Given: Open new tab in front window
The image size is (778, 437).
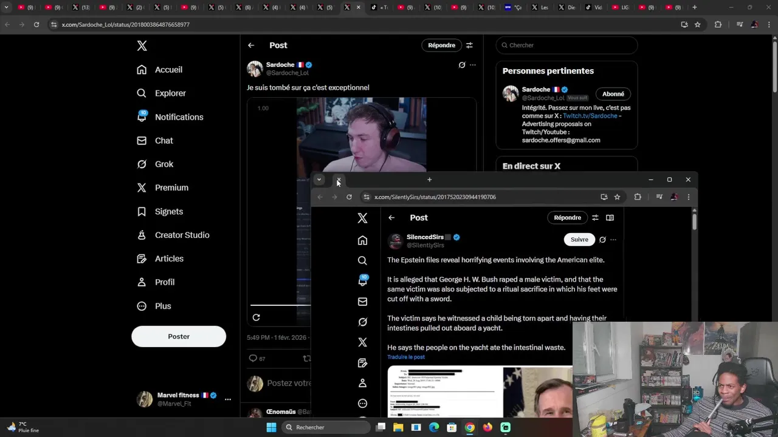Looking at the screenshot, I should pyautogui.click(x=429, y=180).
